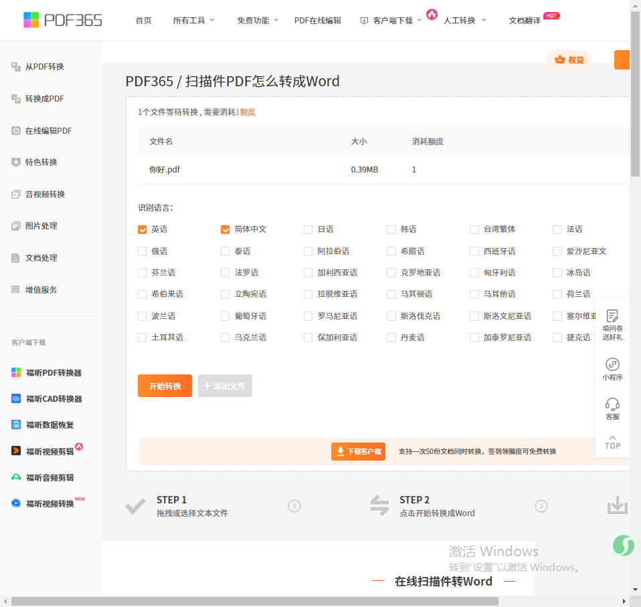This screenshot has width=641, height=607.
Task: Expand the 客户端下载 dropdown arrow
Action: [419, 20]
